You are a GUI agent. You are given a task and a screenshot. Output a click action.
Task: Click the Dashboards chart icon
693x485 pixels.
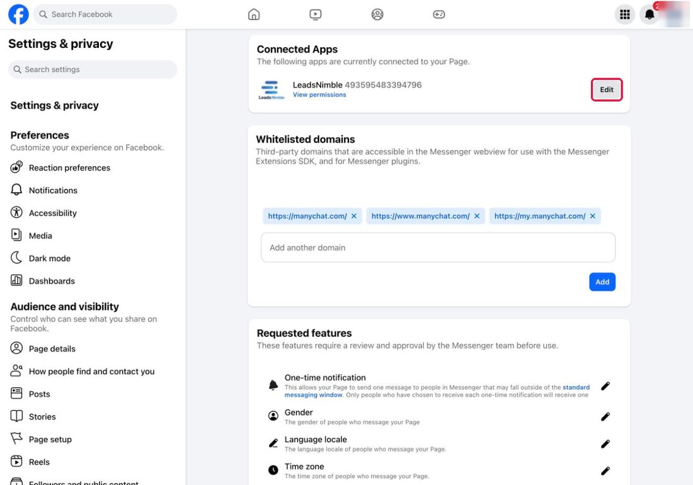coord(16,280)
